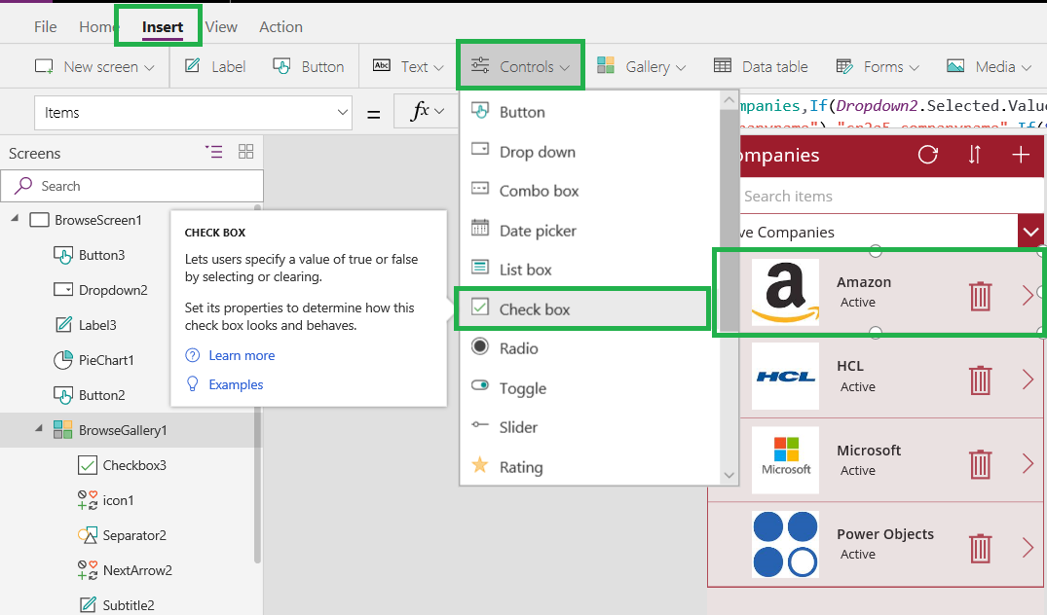Open the File menu
The height and width of the screenshot is (615, 1047).
point(45,27)
